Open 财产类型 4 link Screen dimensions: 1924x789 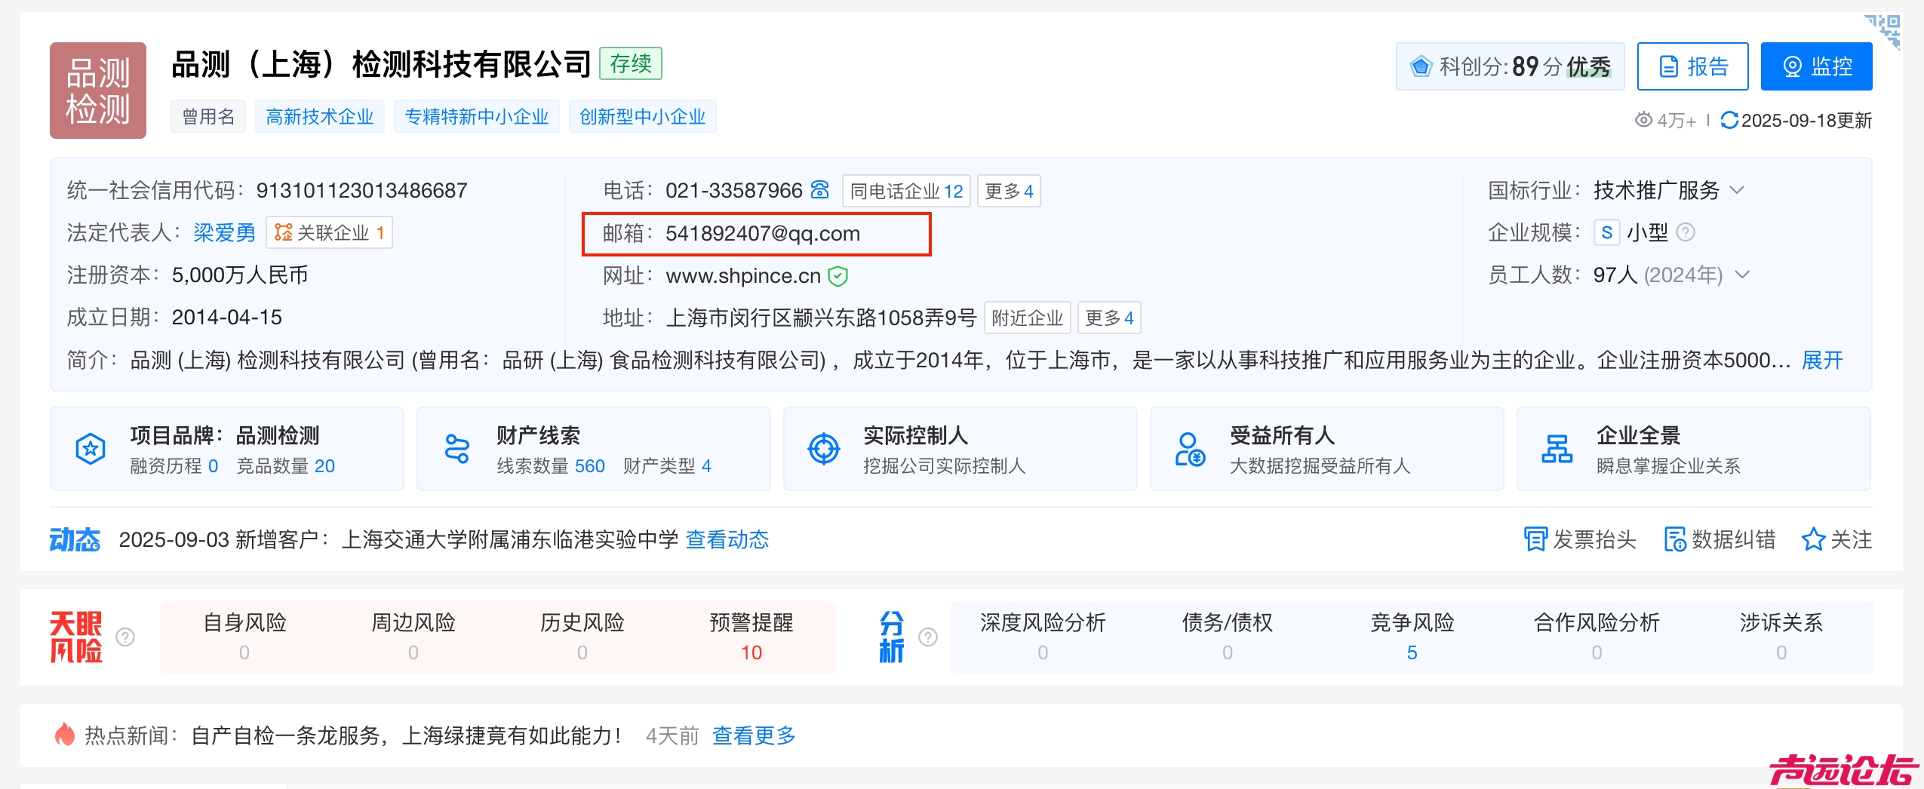click(x=667, y=466)
